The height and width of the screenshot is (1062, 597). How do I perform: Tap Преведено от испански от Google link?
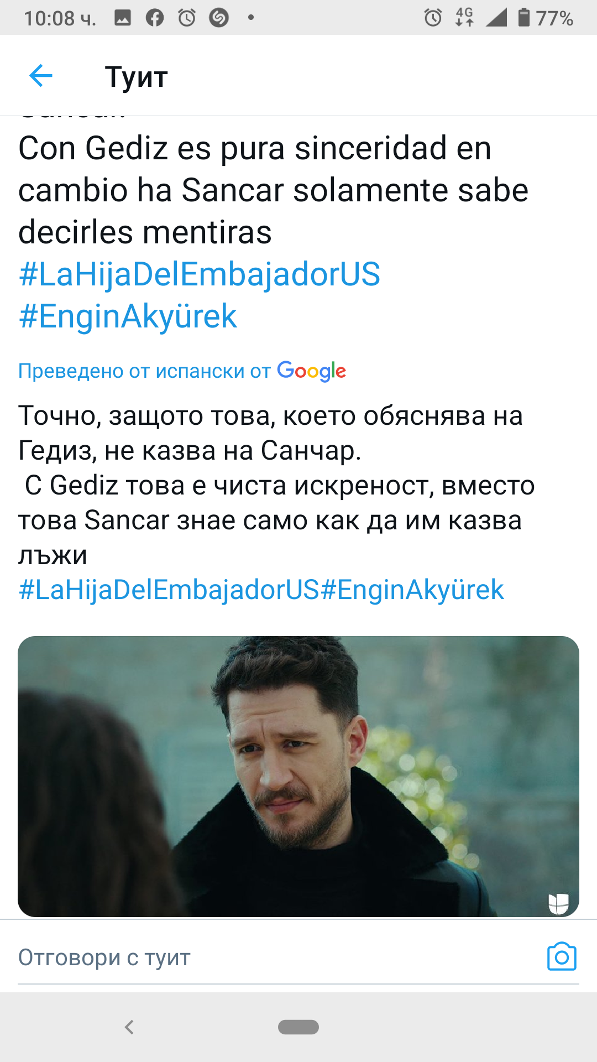coord(182,371)
